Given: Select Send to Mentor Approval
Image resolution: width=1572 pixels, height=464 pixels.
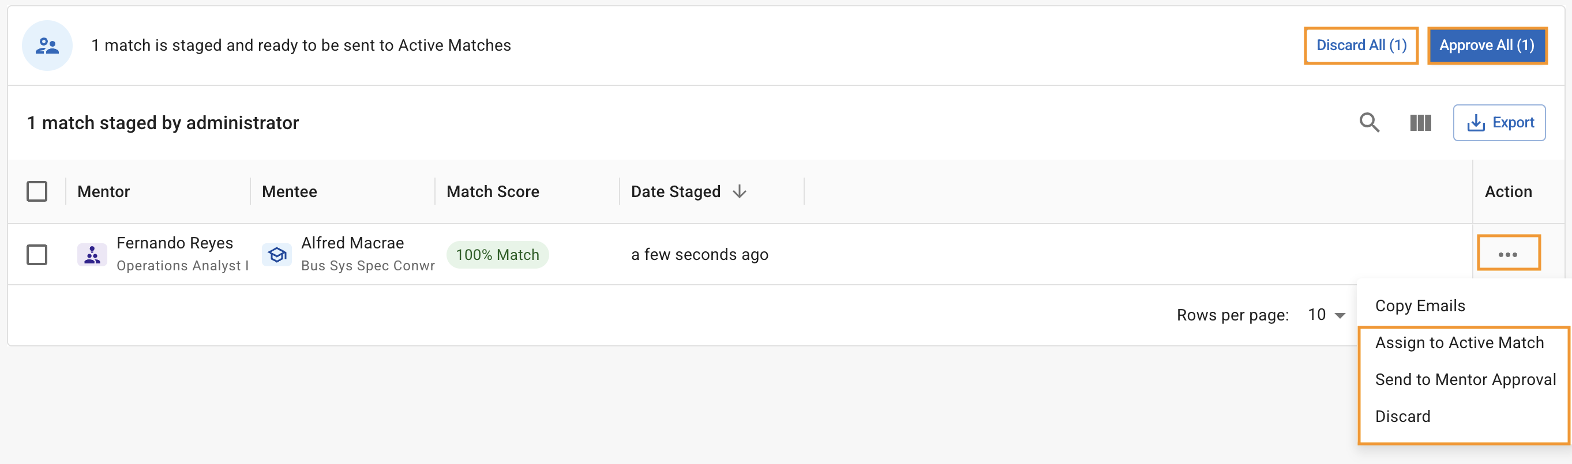Looking at the screenshot, I should (1465, 379).
